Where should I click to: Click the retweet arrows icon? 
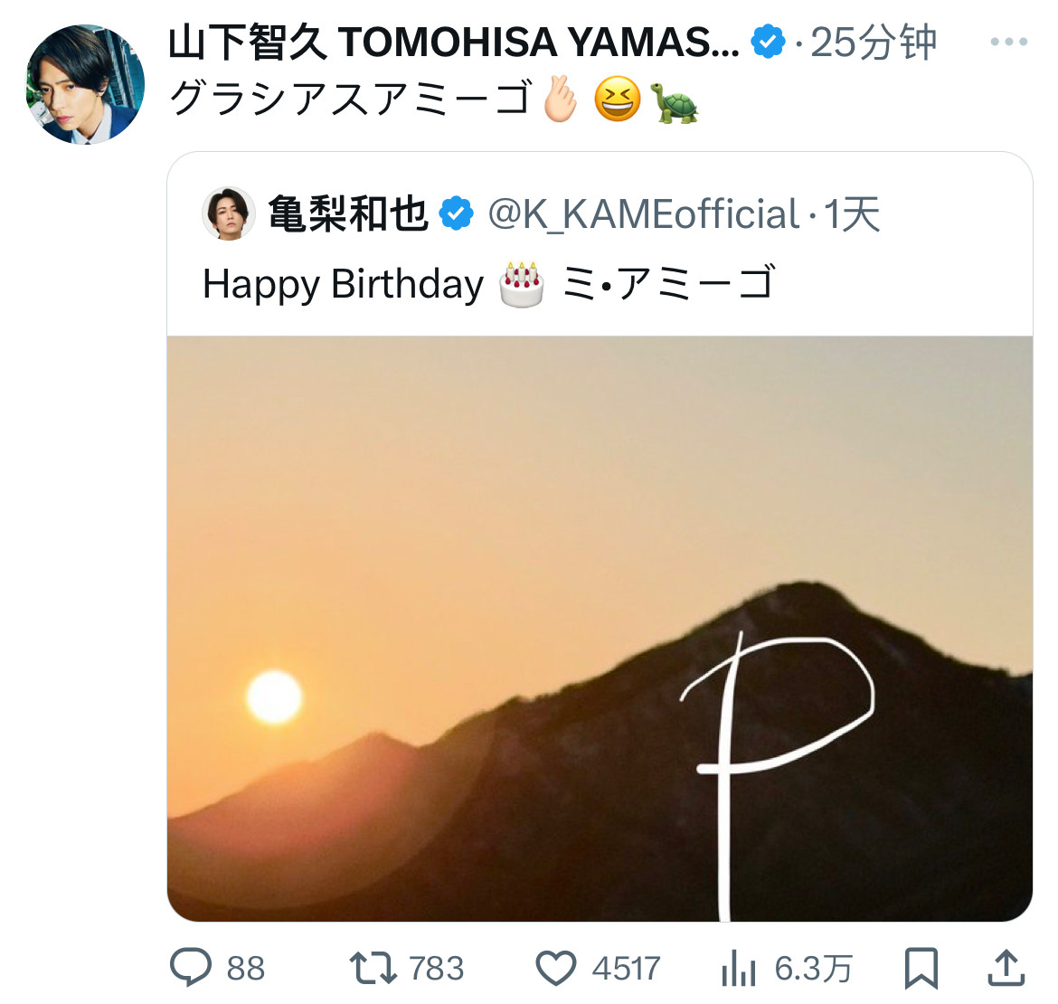tap(373, 967)
